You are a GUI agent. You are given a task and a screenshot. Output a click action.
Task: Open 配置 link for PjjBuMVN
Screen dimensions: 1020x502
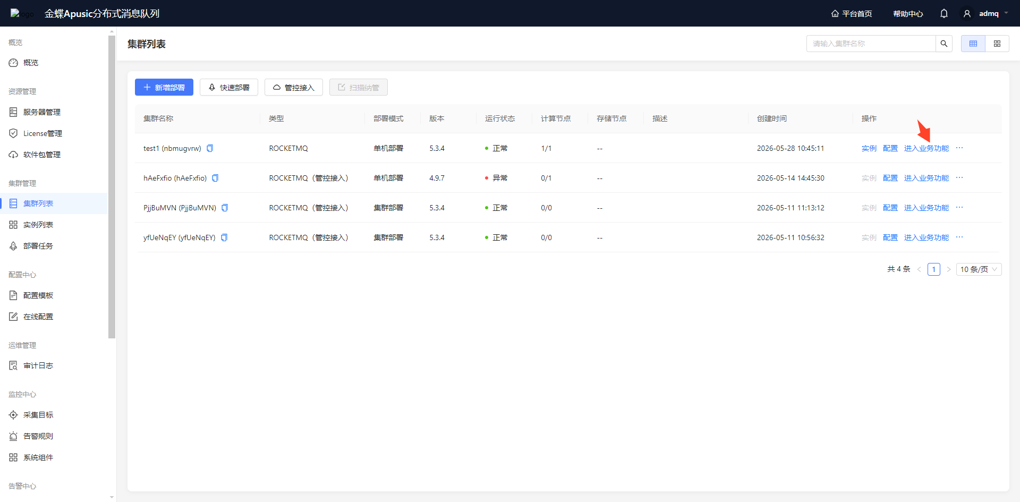pyautogui.click(x=890, y=208)
